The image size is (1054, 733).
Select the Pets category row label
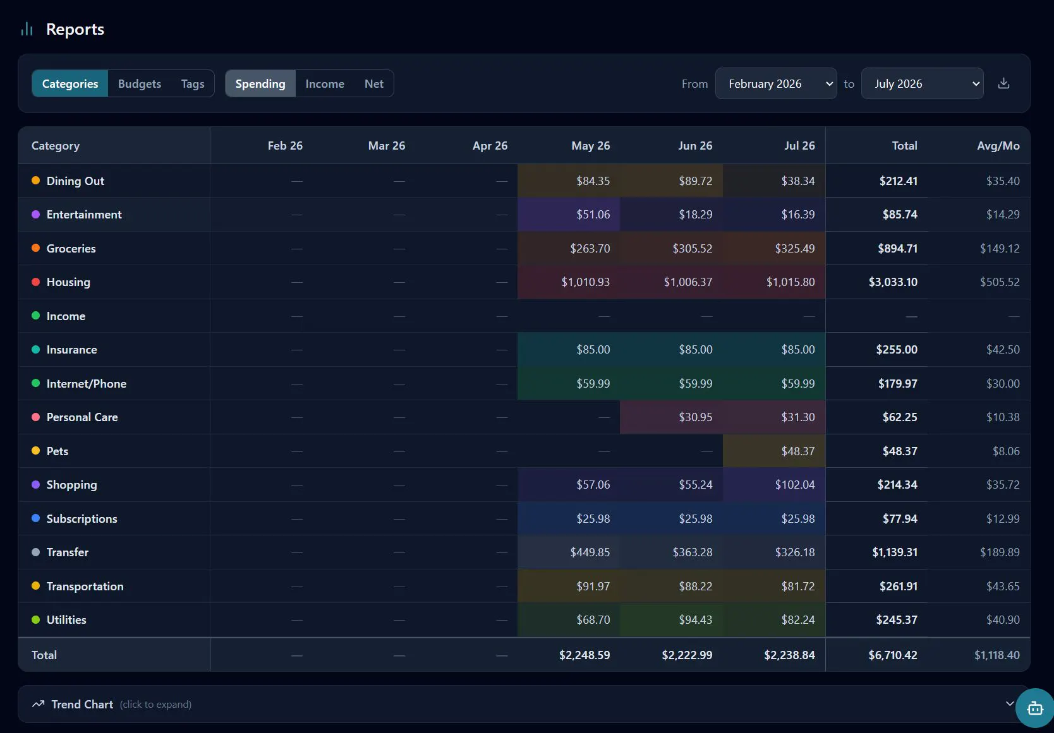[58, 451]
